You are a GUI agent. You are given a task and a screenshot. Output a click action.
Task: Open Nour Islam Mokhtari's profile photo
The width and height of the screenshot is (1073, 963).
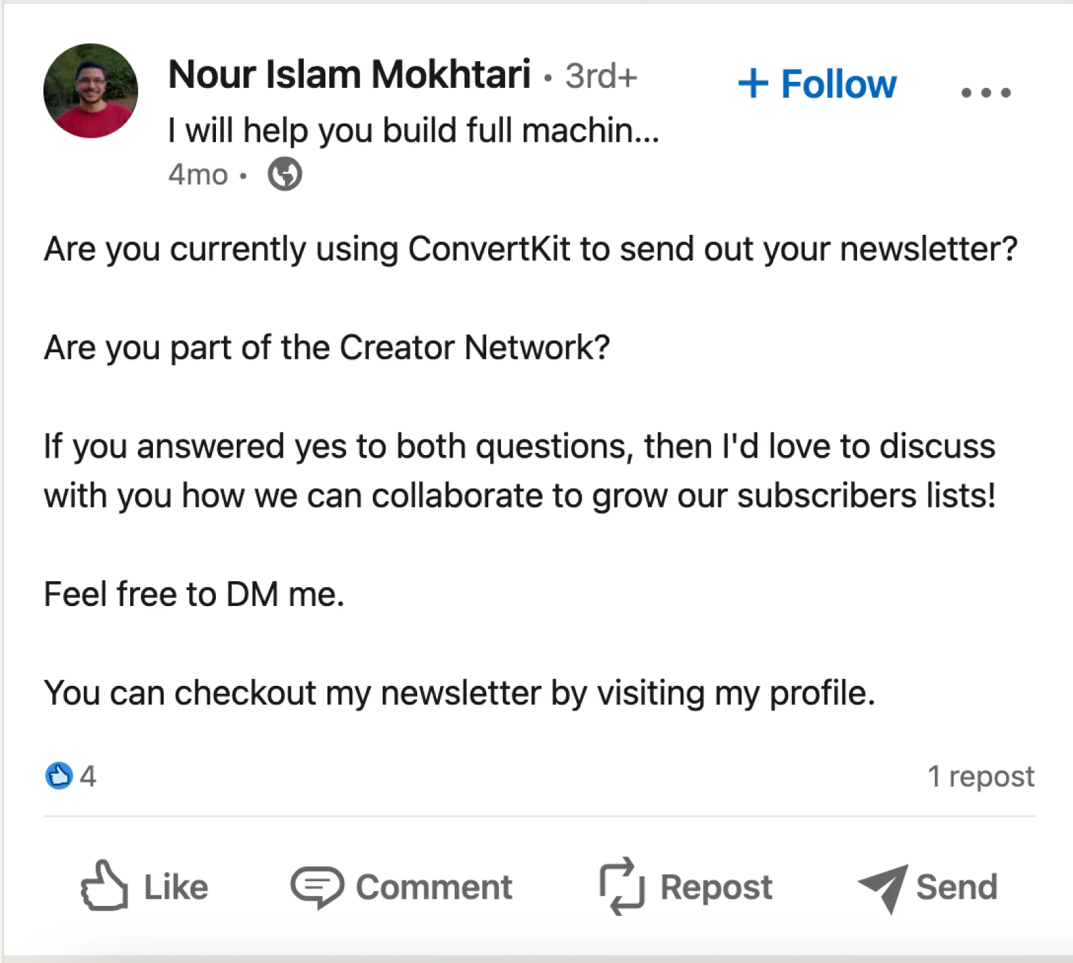point(91,91)
